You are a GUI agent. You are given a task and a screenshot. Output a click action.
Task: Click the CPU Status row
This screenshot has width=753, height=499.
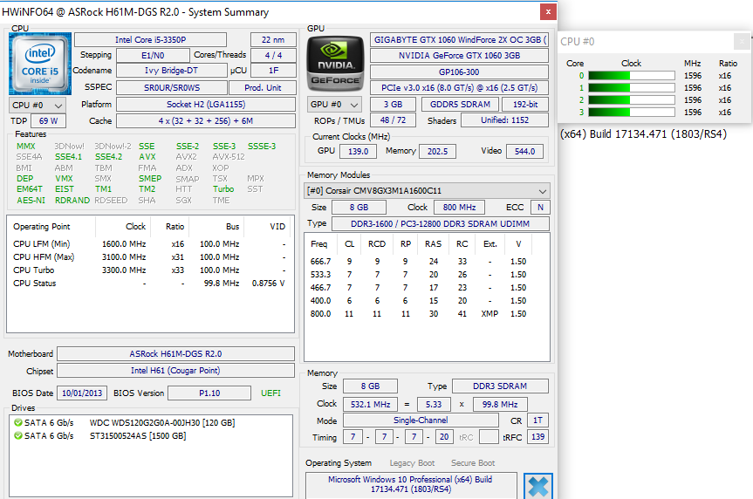point(150,284)
